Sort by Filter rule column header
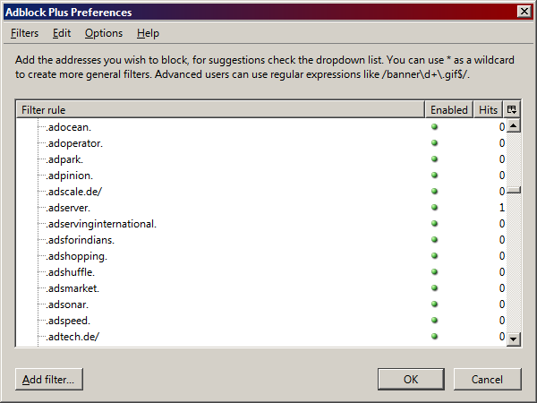537x403 pixels. (x=220, y=109)
